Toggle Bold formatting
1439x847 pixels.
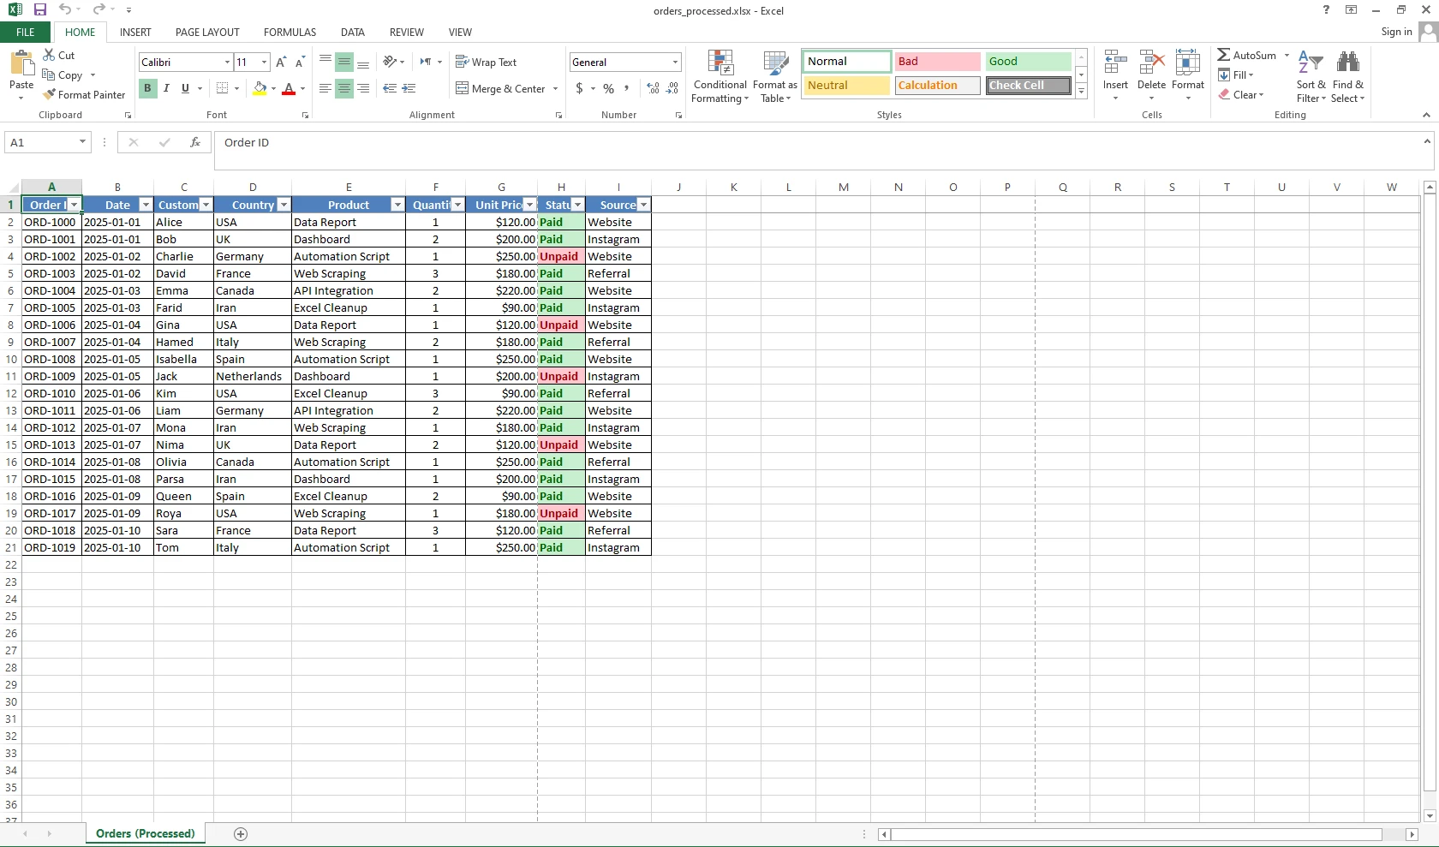point(147,88)
